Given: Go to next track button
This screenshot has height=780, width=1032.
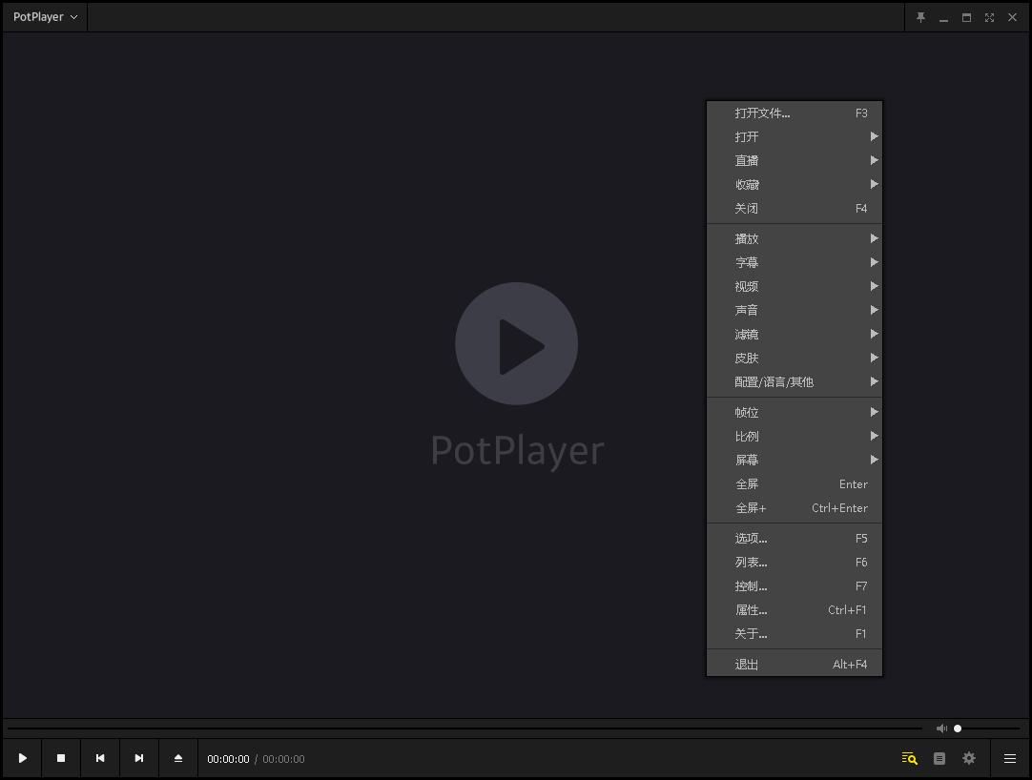Looking at the screenshot, I should click(139, 758).
